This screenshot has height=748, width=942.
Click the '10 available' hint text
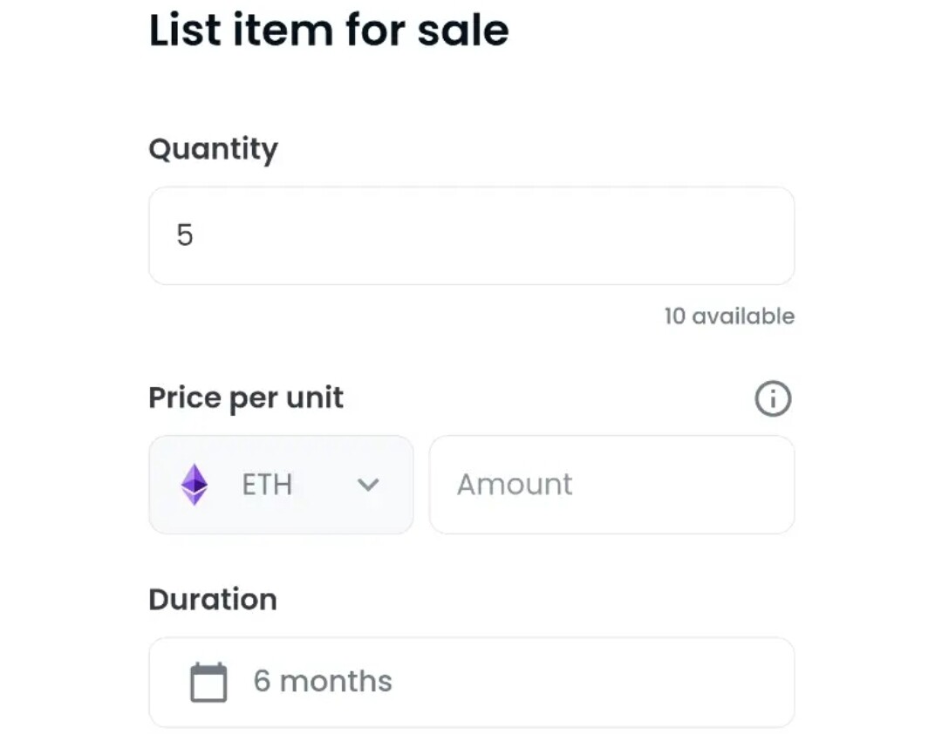(x=729, y=316)
